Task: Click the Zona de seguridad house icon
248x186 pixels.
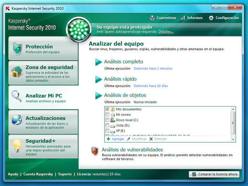Action: tap(17, 72)
